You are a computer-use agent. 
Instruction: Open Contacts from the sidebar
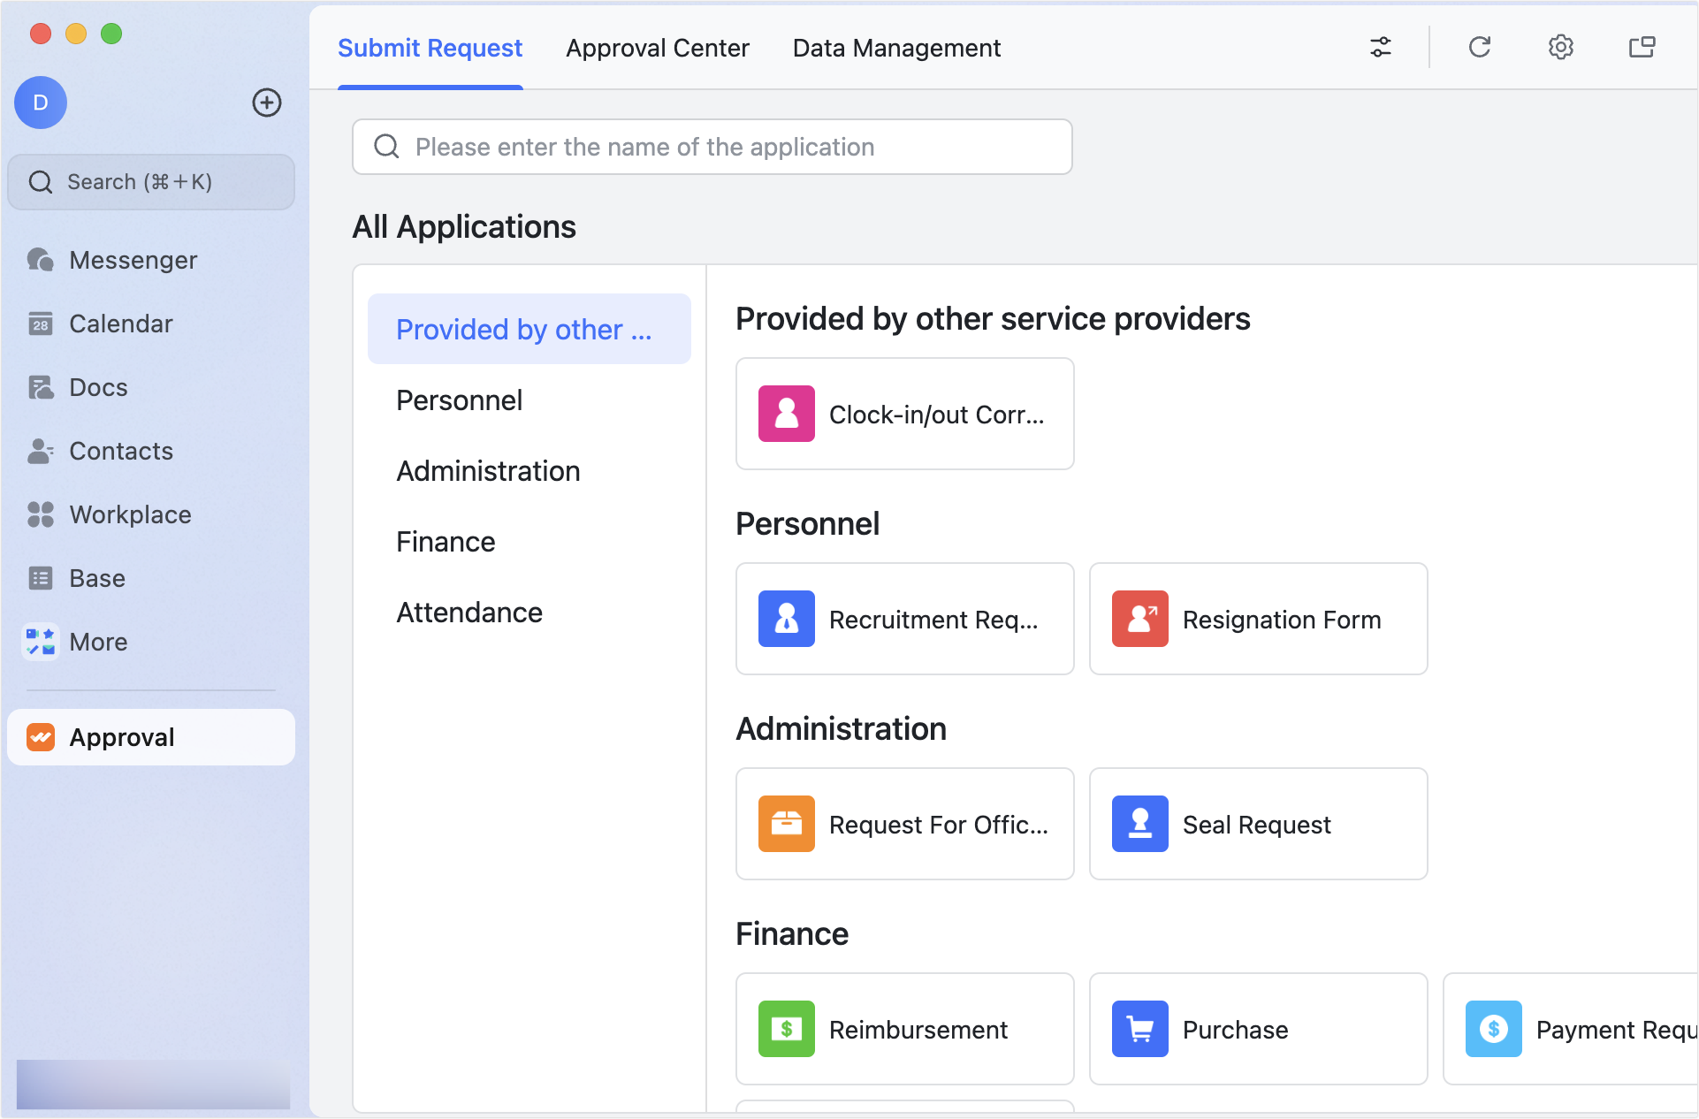[x=120, y=451]
